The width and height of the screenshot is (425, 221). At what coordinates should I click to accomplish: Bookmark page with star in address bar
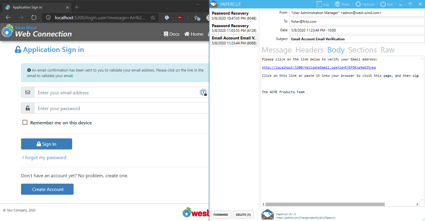pyautogui.click(x=153, y=18)
